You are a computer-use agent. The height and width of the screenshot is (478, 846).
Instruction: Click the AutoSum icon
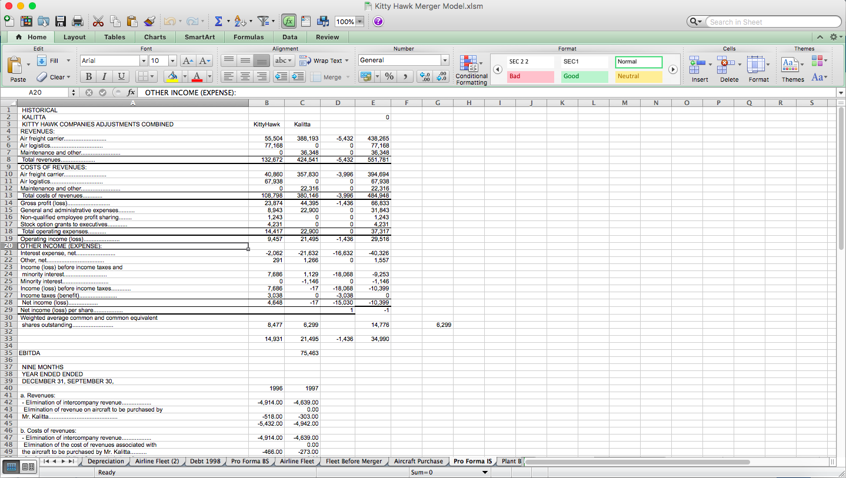[218, 21]
